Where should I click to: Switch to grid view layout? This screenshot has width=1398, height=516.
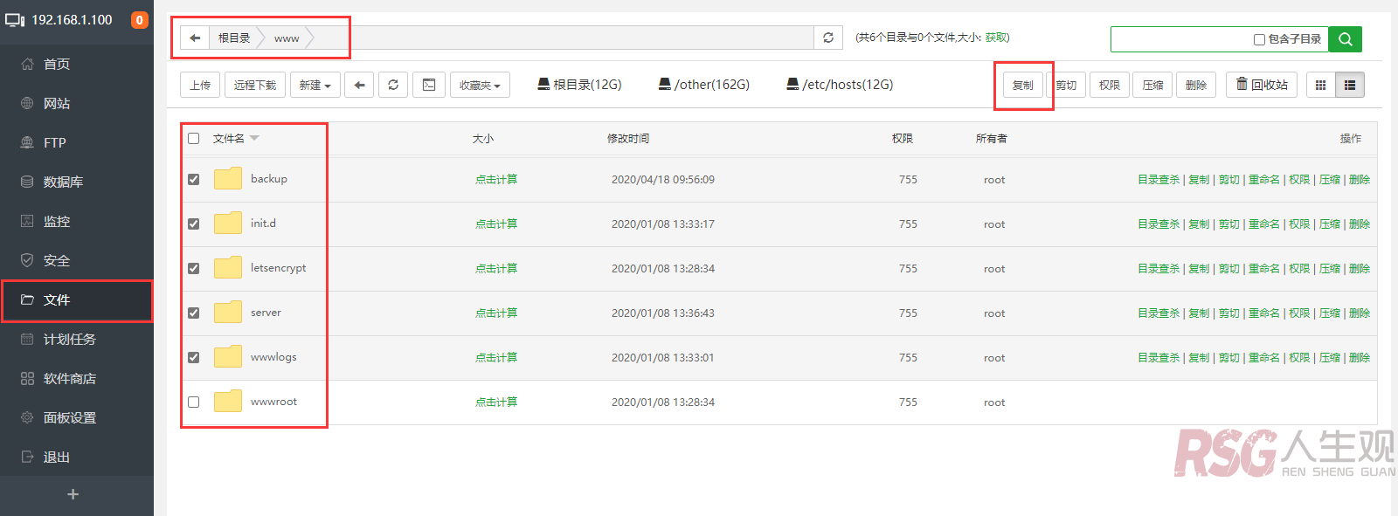[x=1320, y=85]
